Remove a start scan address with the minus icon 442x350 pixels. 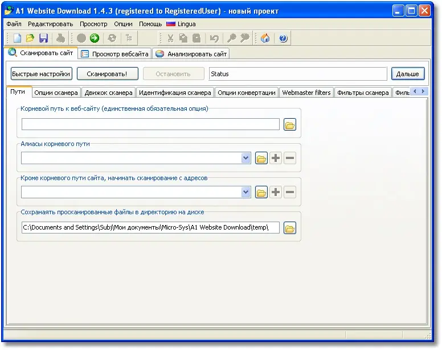(x=290, y=192)
